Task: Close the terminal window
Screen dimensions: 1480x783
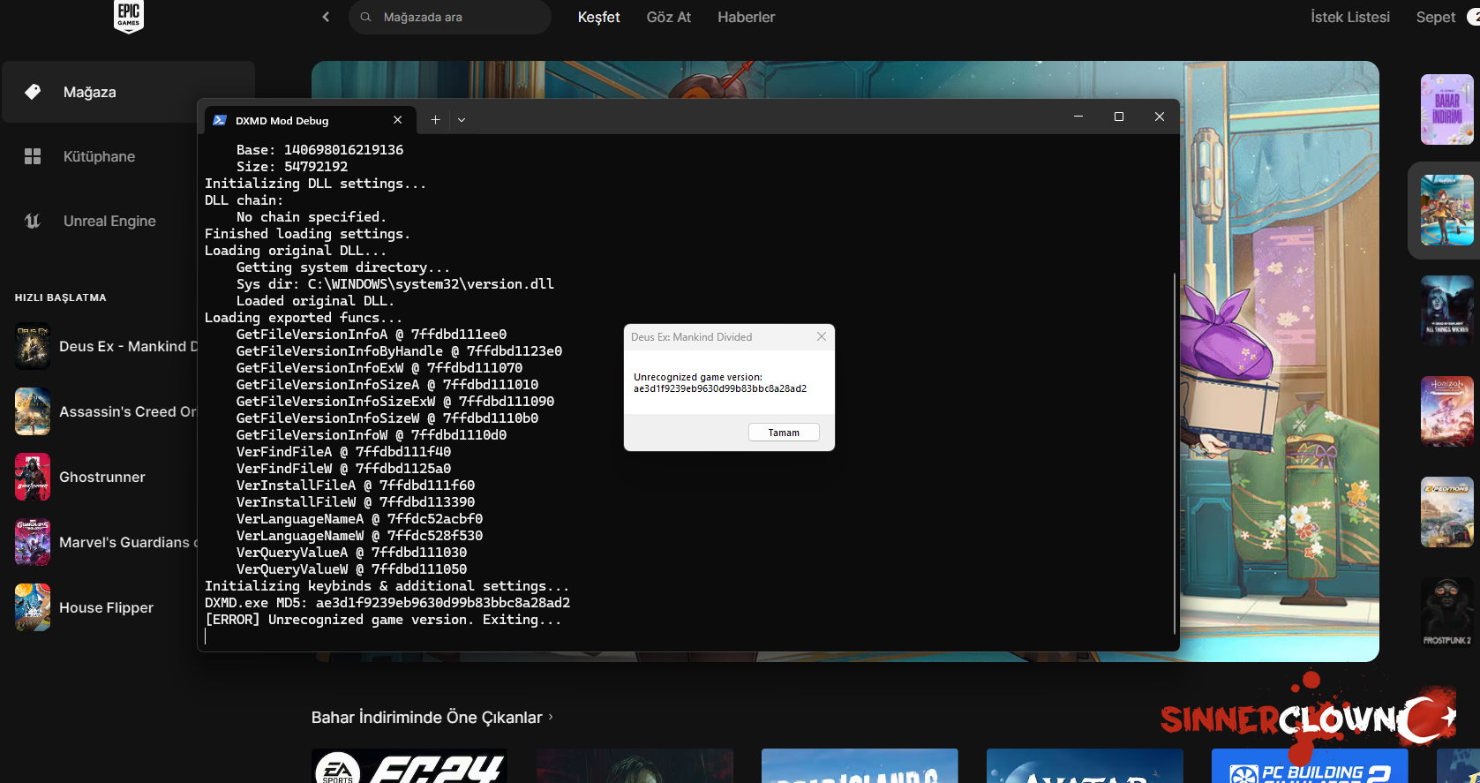Action: point(1160,117)
